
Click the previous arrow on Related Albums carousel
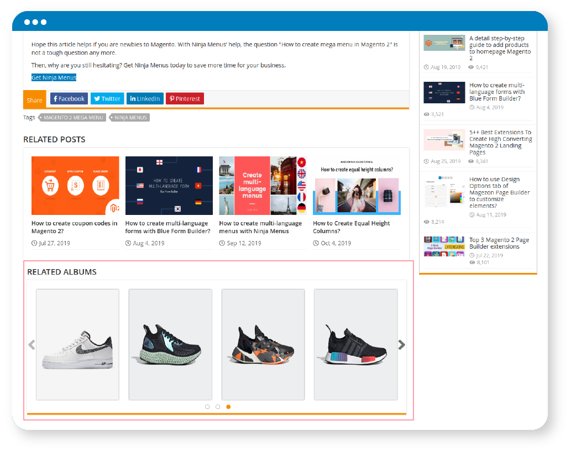click(31, 344)
